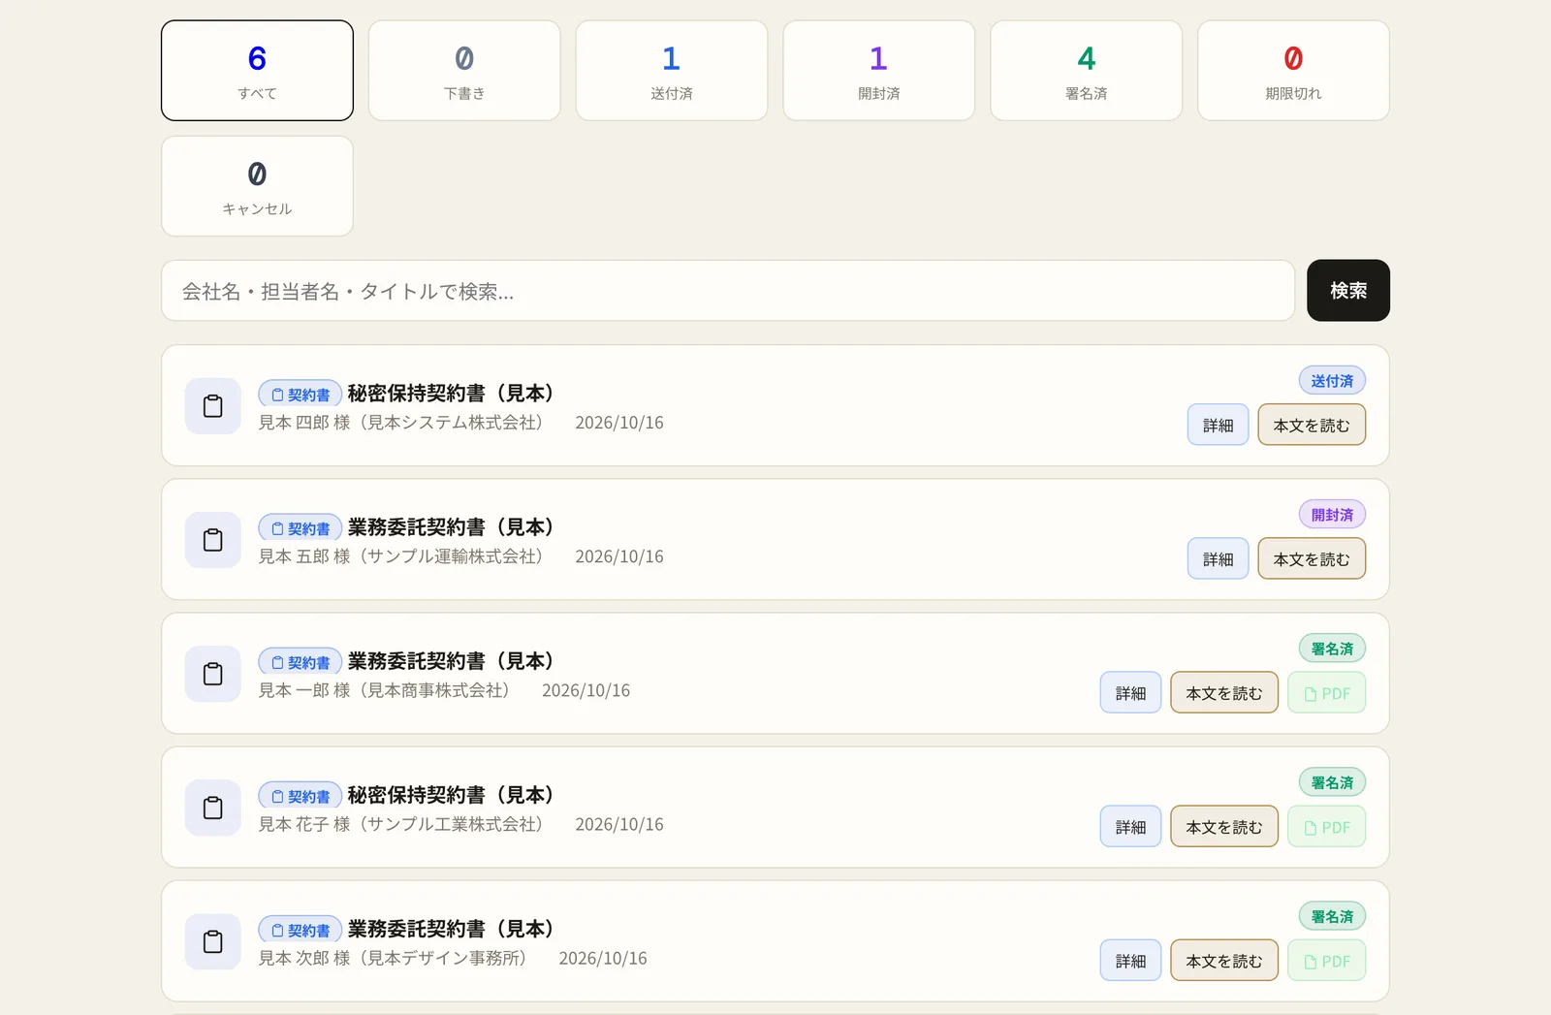Filter by 下書き drafts
1551x1015 pixels.
click(x=464, y=71)
